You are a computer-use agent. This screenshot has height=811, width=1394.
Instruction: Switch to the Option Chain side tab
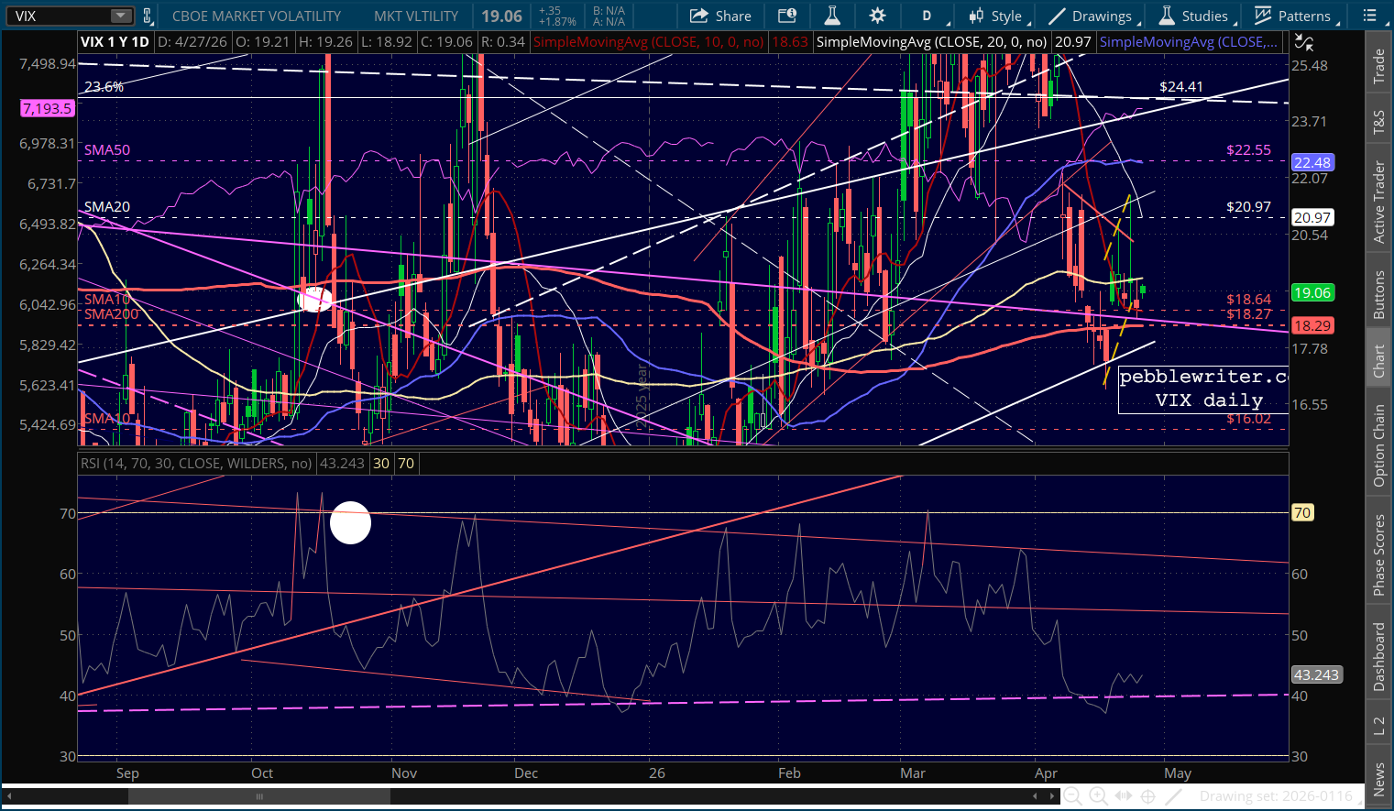pos(1378,445)
